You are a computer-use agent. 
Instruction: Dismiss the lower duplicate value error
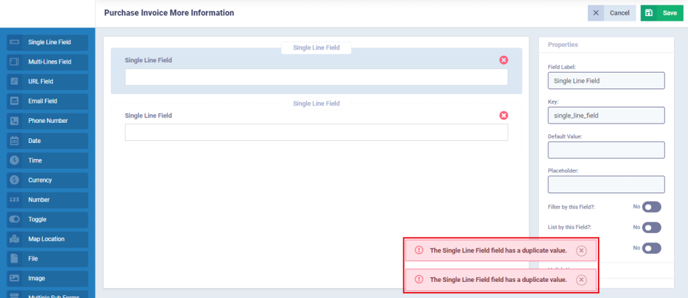click(581, 280)
